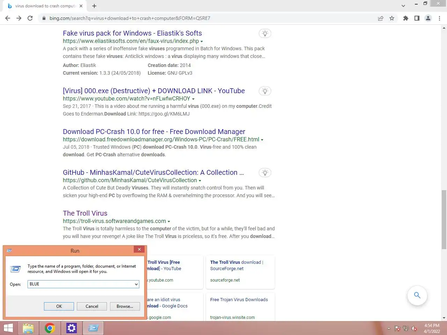Open the clock showing 4:54 PM

(432, 328)
